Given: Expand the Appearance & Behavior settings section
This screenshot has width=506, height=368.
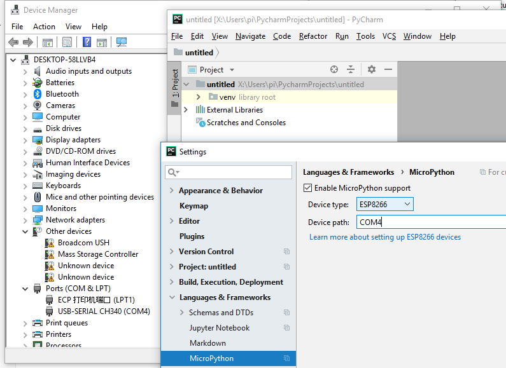Looking at the screenshot, I should pyautogui.click(x=172, y=191).
